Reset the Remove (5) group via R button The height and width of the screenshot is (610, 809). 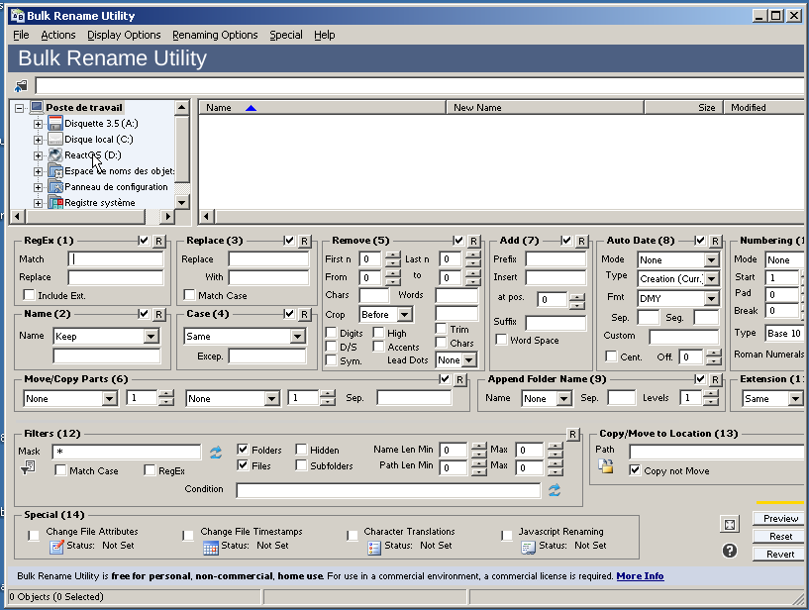click(x=473, y=241)
